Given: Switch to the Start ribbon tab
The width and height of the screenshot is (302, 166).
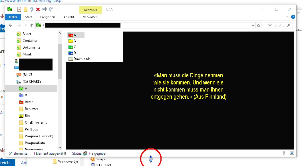Looking at the screenshot, I should (x=29, y=17).
